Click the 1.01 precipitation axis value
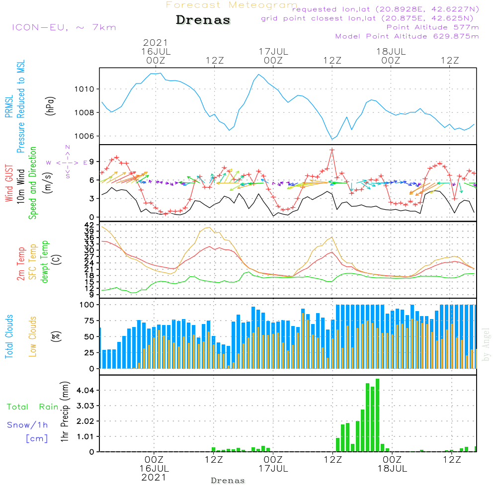The image size is (497, 497). click(x=85, y=436)
